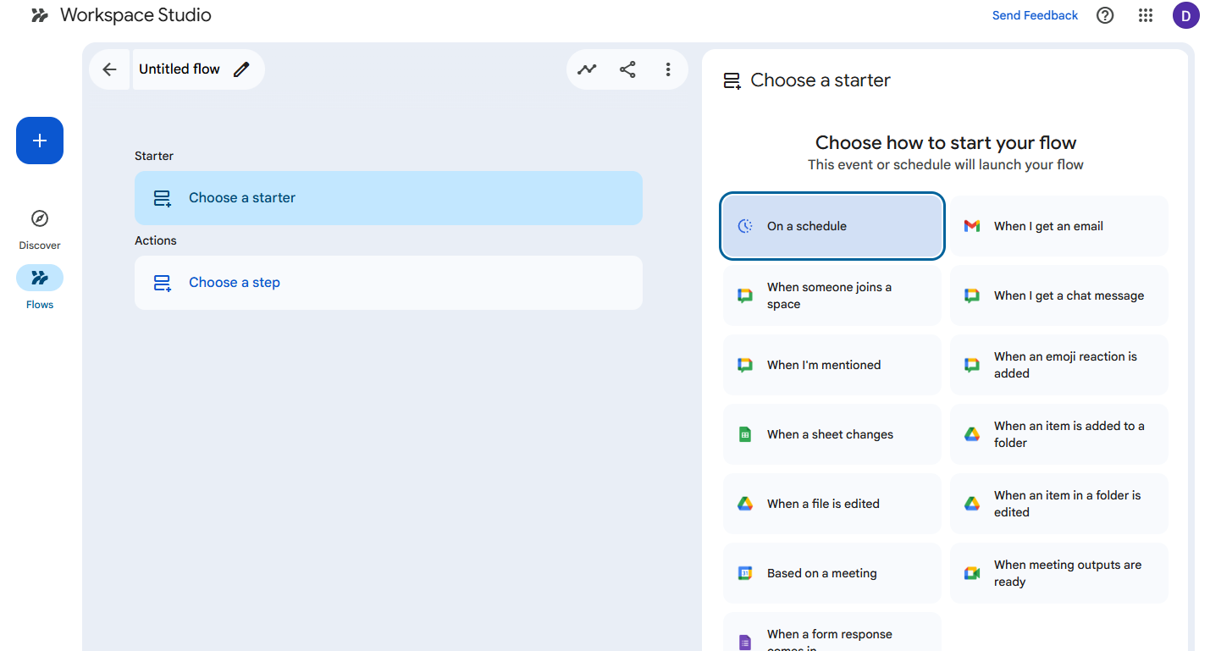Click the Actions section label
This screenshot has height=651, width=1210.
[x=156, y=240]
